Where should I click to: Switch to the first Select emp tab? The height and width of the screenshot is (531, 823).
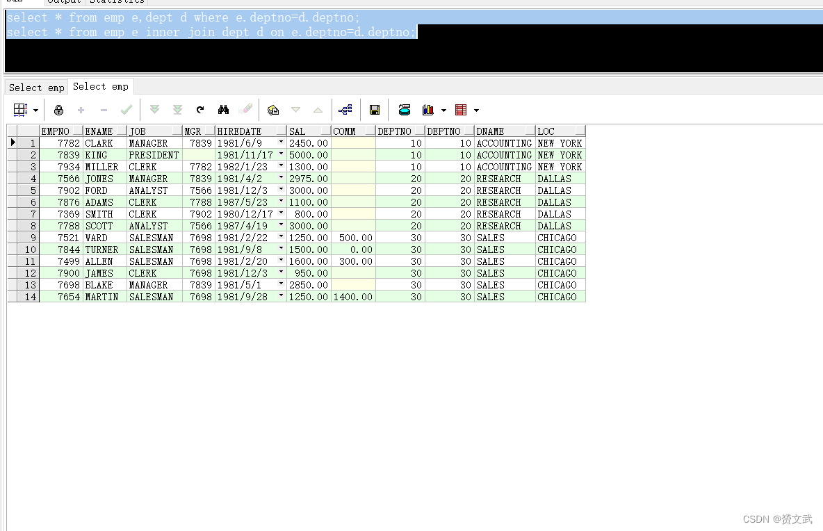click(x=36, y=88)
